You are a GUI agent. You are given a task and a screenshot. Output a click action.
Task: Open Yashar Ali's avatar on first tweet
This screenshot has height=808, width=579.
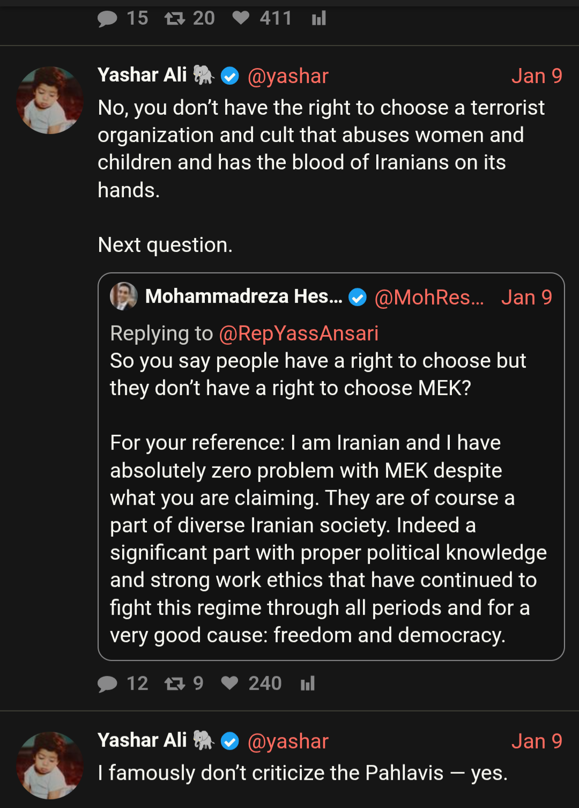(x=50, y=100)
